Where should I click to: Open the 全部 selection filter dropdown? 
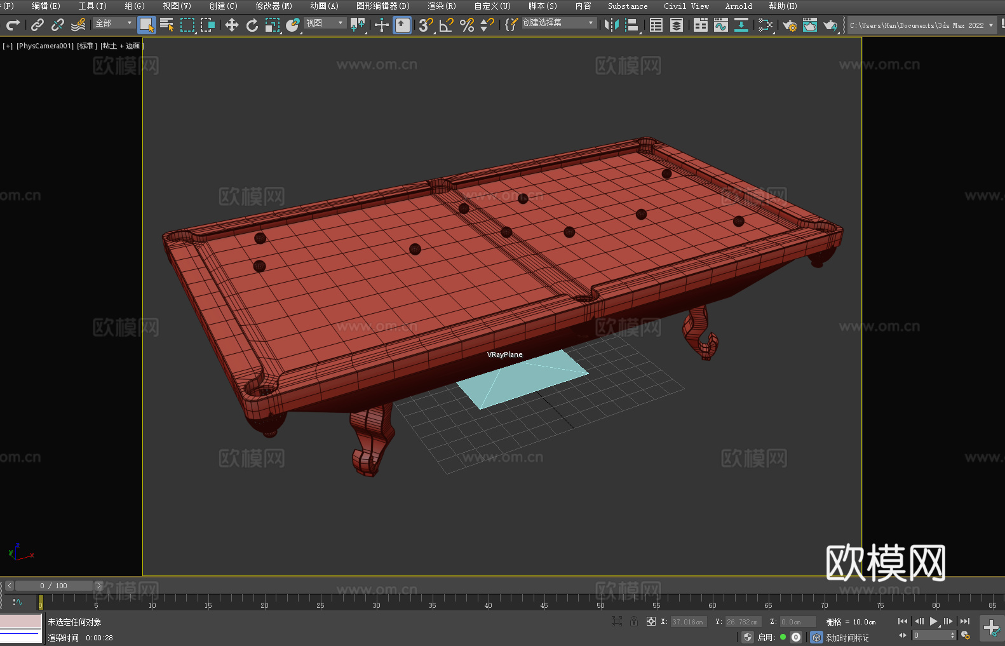coord(114,23)
